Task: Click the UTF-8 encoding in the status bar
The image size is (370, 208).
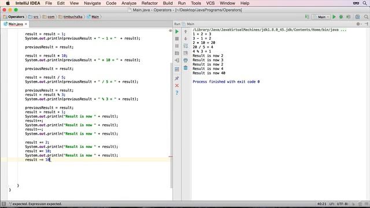Action: [342, 204]
